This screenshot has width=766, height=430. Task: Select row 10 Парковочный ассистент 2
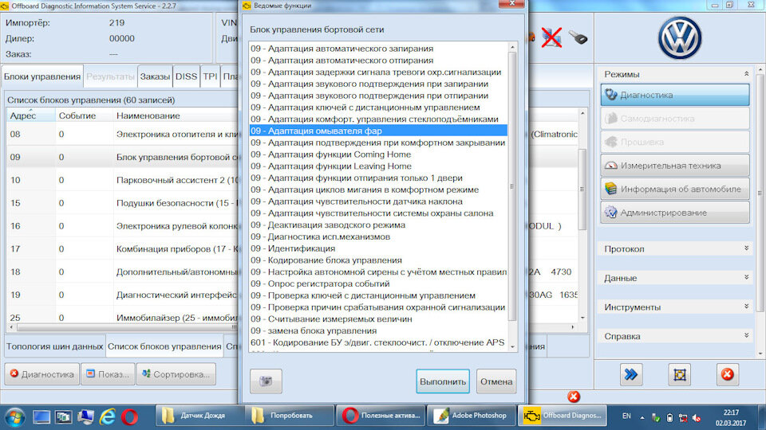(x=122, y=180)
